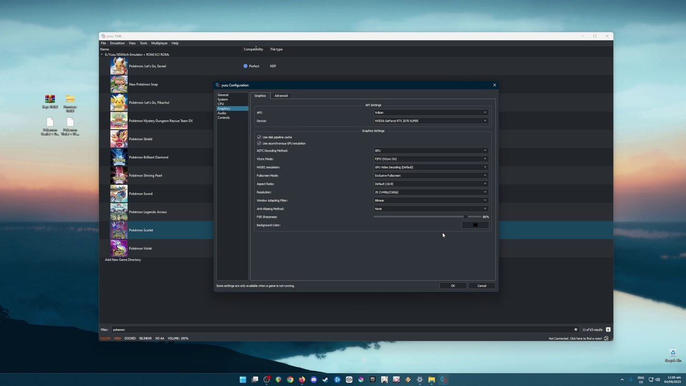Toggle the VULKAN renderer in the status bar
Screen dimensions: 686x386
tap(106, 338)
